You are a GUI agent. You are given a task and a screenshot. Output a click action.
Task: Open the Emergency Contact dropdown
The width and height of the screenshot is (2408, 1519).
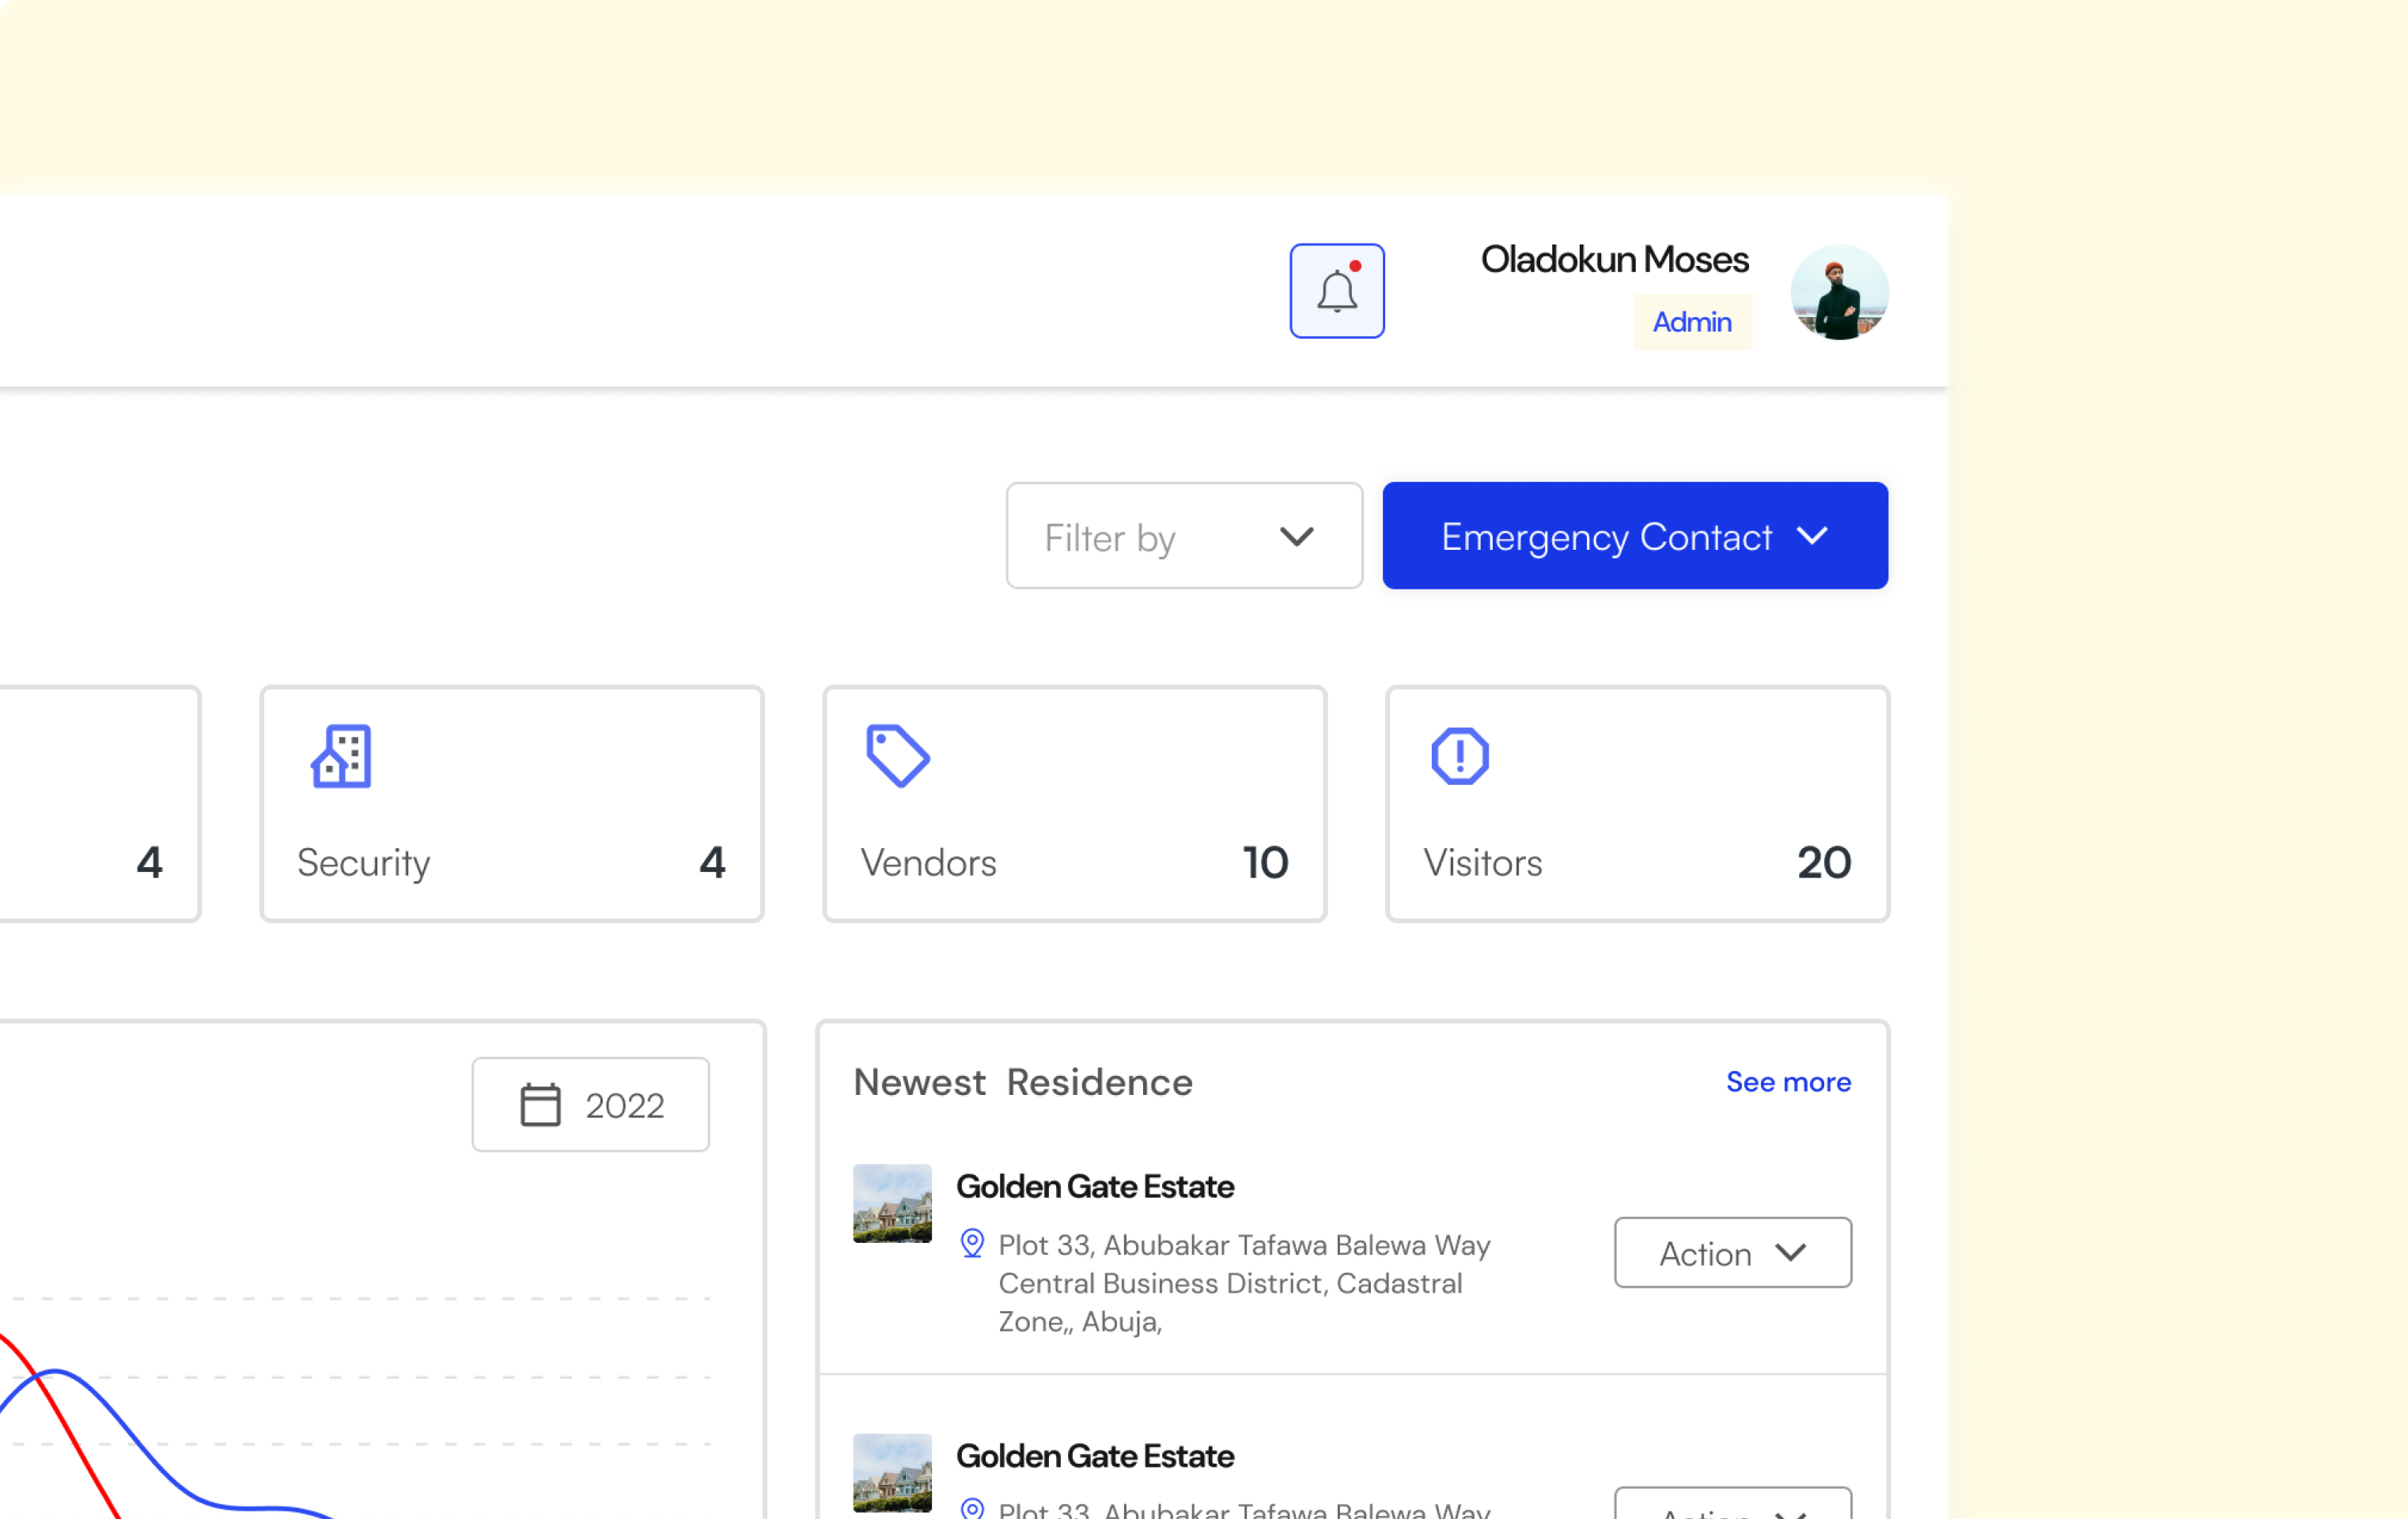1634,536
